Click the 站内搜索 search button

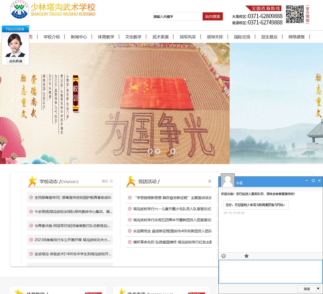(x=212, y=16)
